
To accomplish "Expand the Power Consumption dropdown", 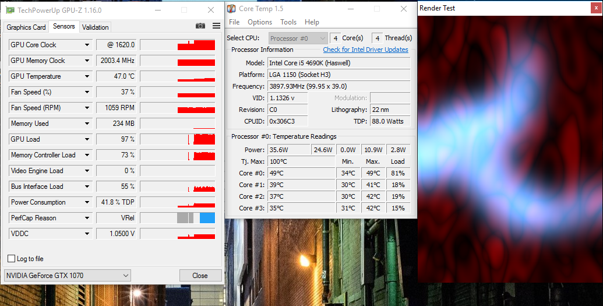I will coord(87,202).
